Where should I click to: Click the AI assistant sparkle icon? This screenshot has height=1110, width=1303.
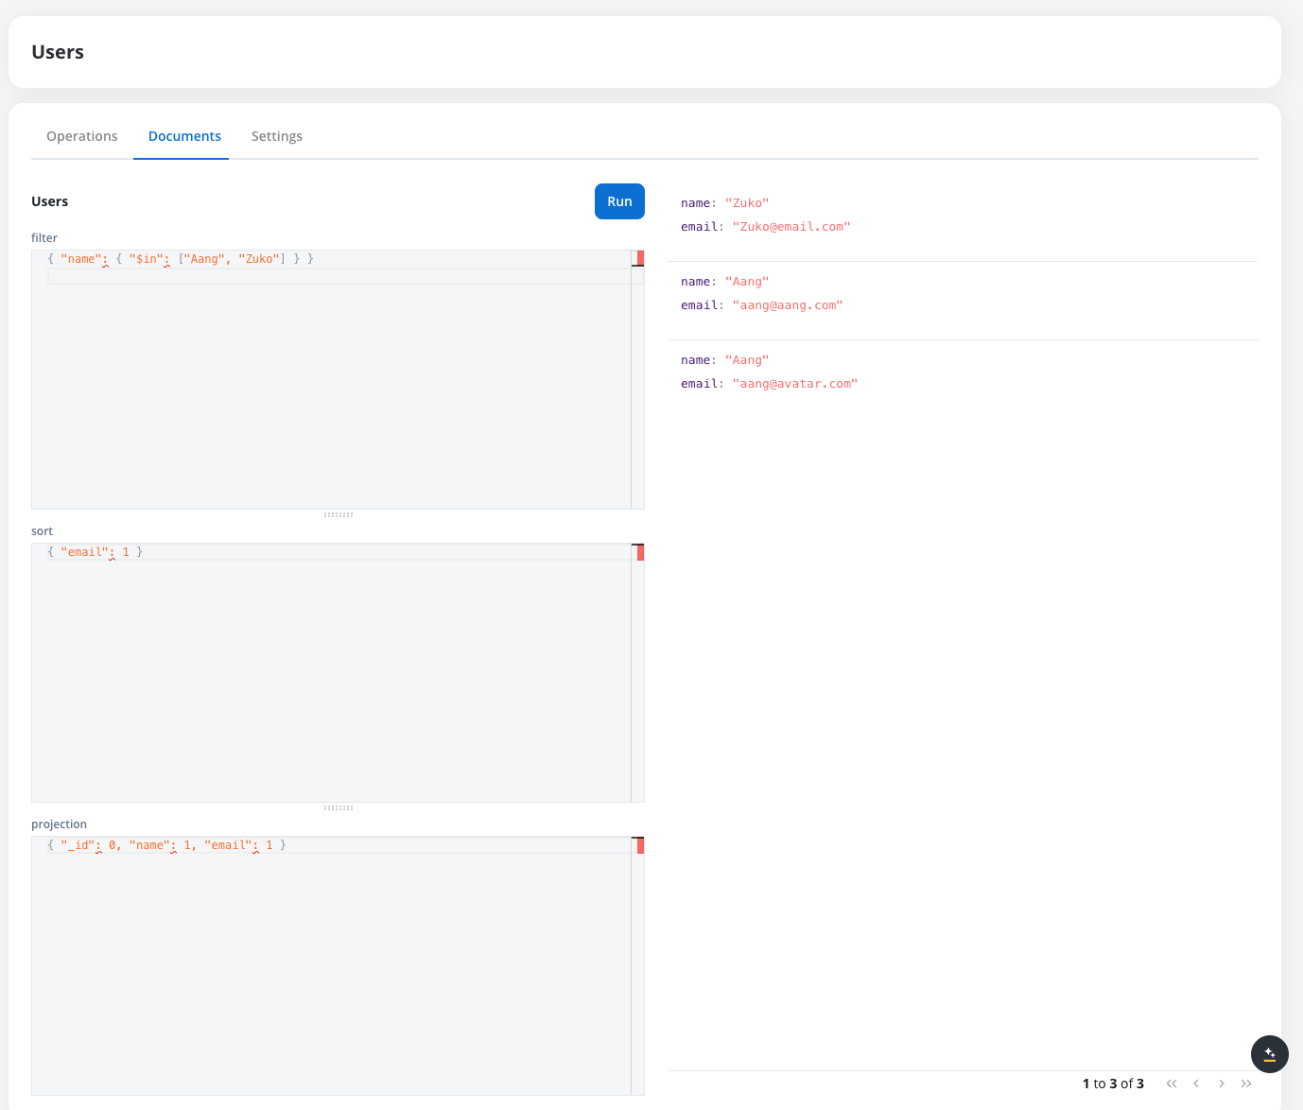tap(1269, 1053)
